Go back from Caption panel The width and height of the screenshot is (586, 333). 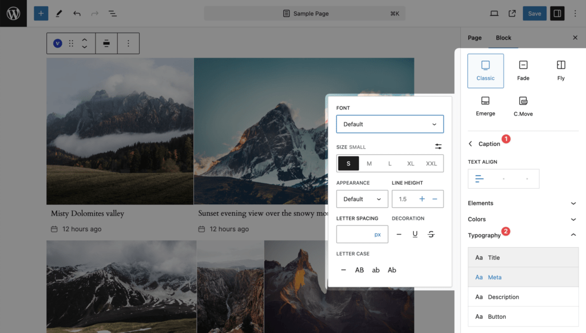(x=470, y=144)
